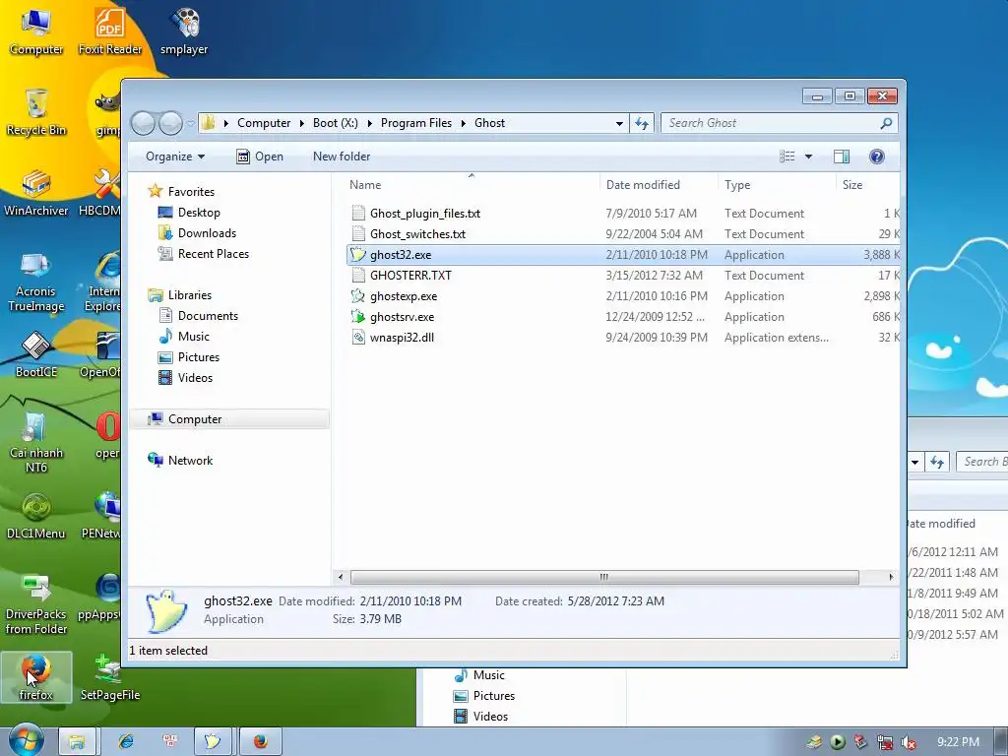
Task: Switch to Ghost app on taskbar
Action: pyautogui.click(x=213, y=741)
